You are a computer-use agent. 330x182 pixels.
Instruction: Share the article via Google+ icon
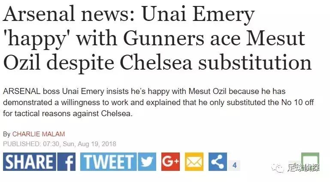pos(170,162)
